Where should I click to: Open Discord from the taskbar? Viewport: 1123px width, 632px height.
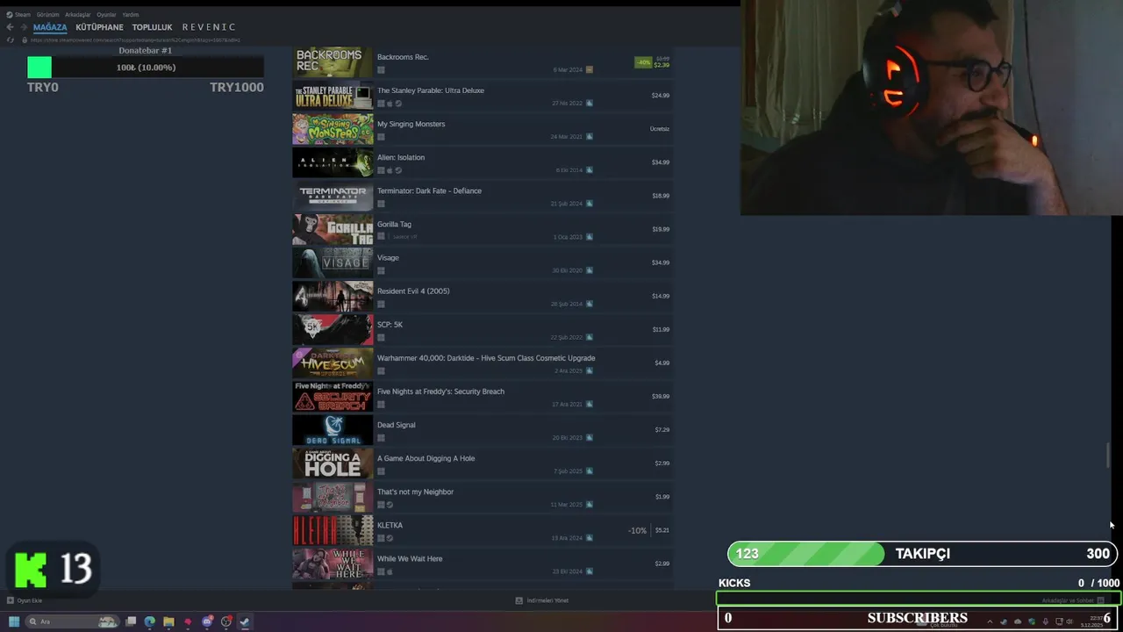tap(207, 621)
